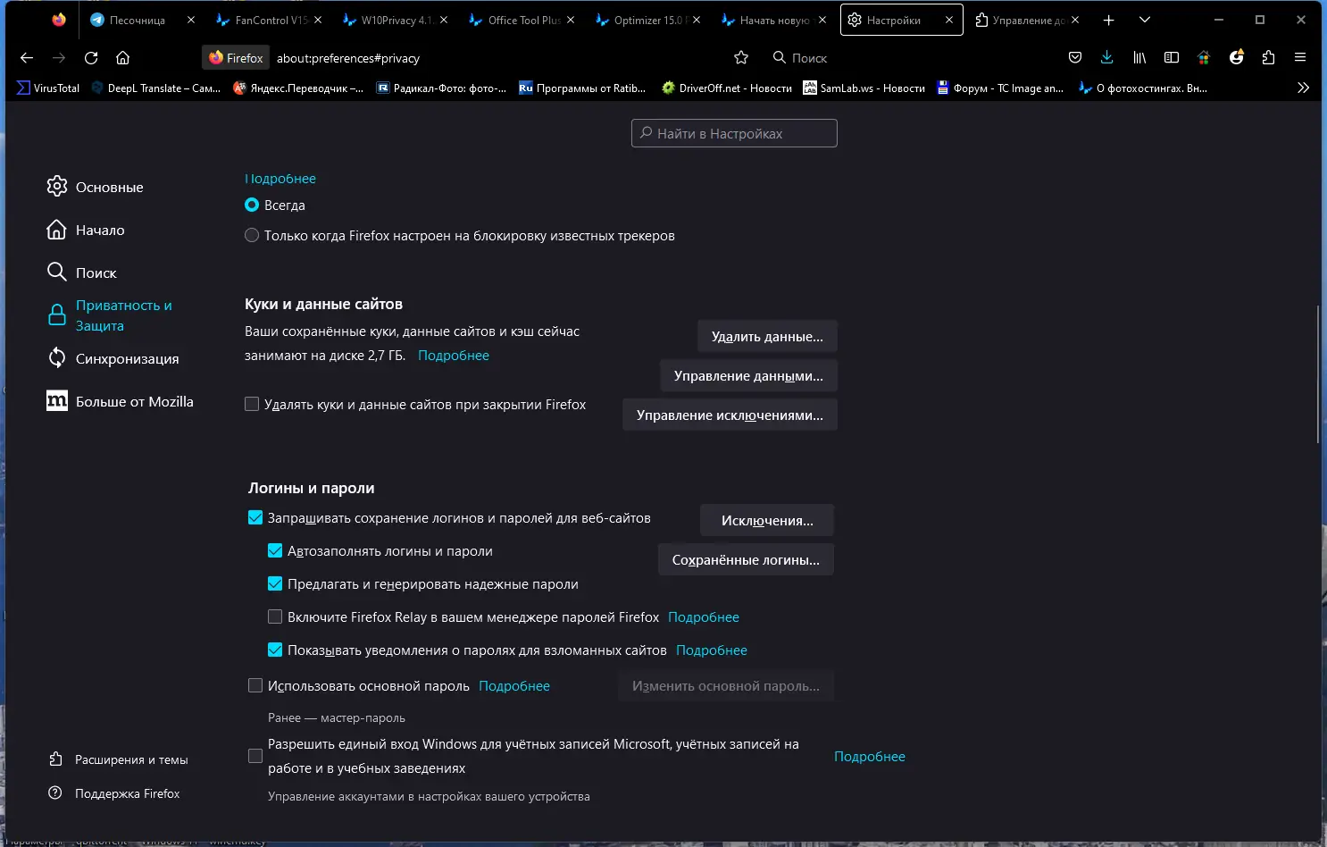
Task: List all tabs dropdown arrow
Action: coord(1145,20)
